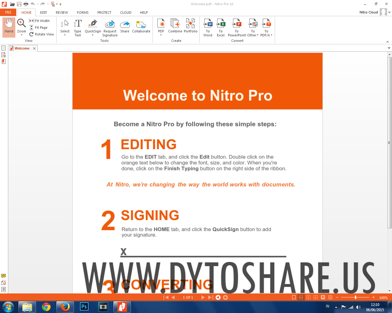Click the Undo arrow
Screen dimensions: 392x313
[x=32, y=4]
